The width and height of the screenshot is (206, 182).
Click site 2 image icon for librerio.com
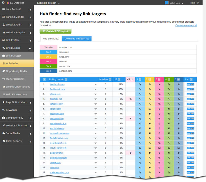click(x=150, y=109)
